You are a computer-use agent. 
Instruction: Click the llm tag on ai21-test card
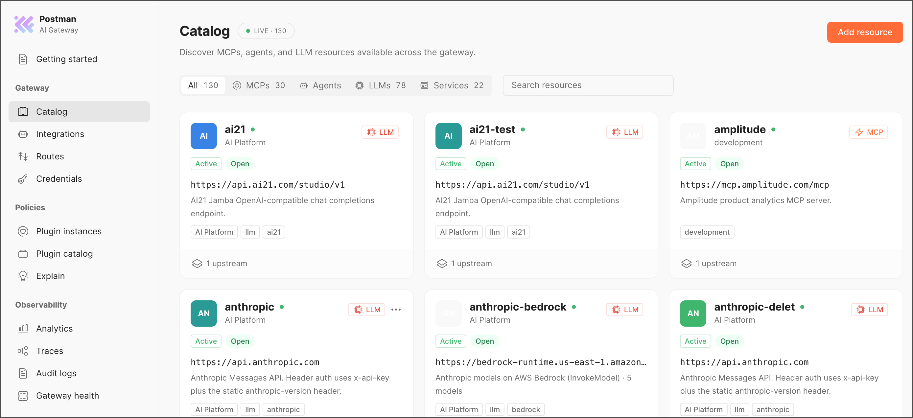(494, 232)
